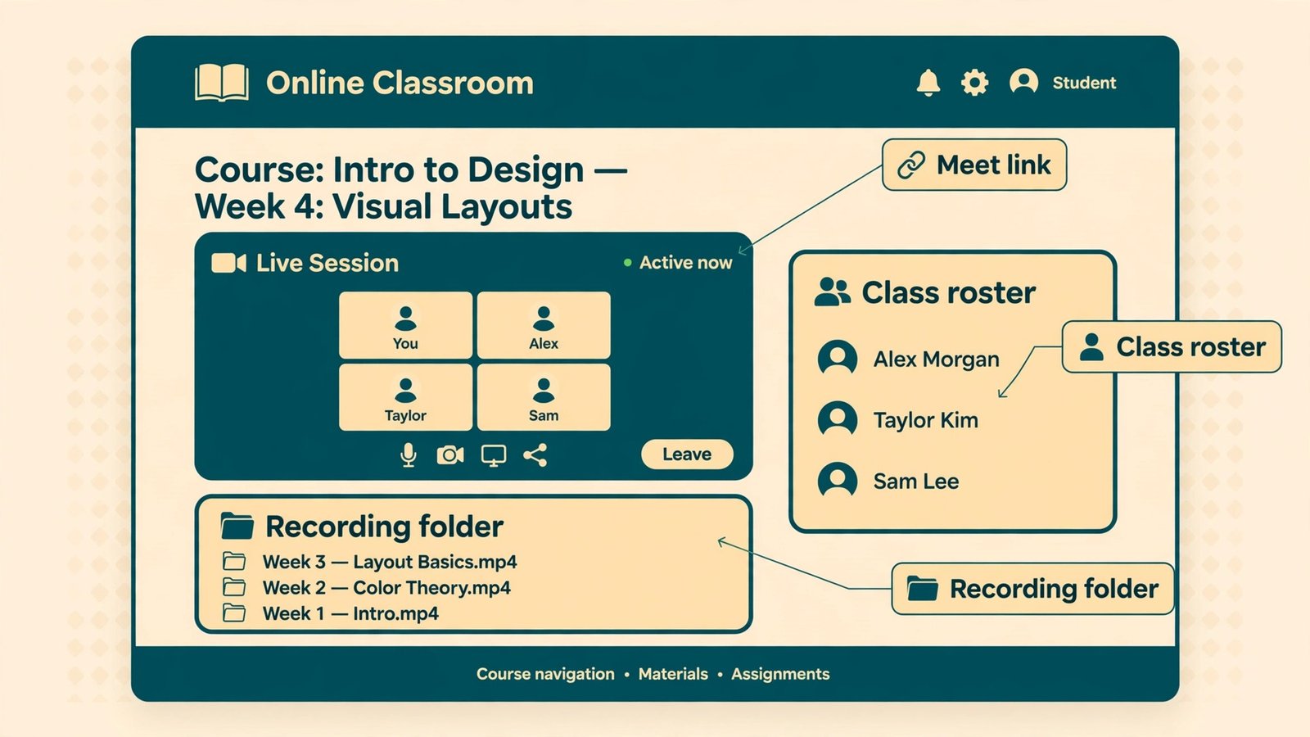Screen dimensions: 1310x737
Task: Click the Class roster callout button
Action: (x=1172, y=347)
